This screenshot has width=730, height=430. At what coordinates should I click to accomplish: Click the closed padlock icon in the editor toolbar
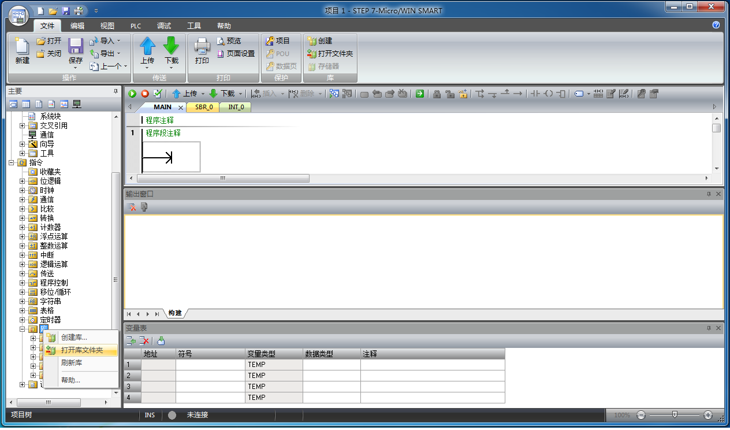437,94
